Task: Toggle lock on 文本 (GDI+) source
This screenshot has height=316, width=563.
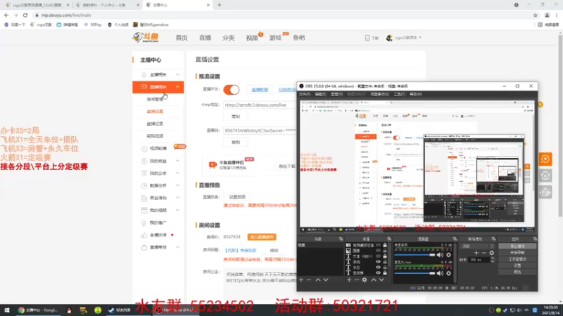Action: pyautogui.click(x=385, y=256)
